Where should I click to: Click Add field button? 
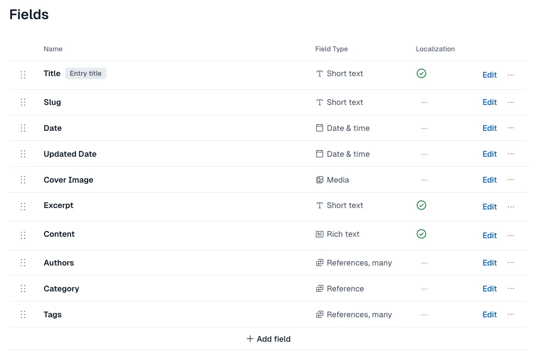[268, 339]
